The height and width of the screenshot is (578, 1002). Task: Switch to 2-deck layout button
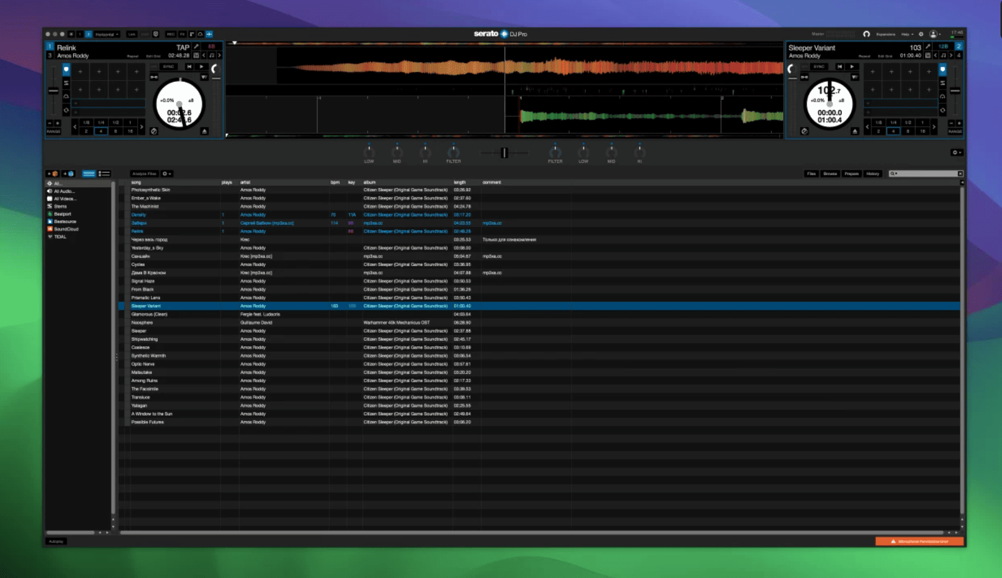tap(88, 34)
